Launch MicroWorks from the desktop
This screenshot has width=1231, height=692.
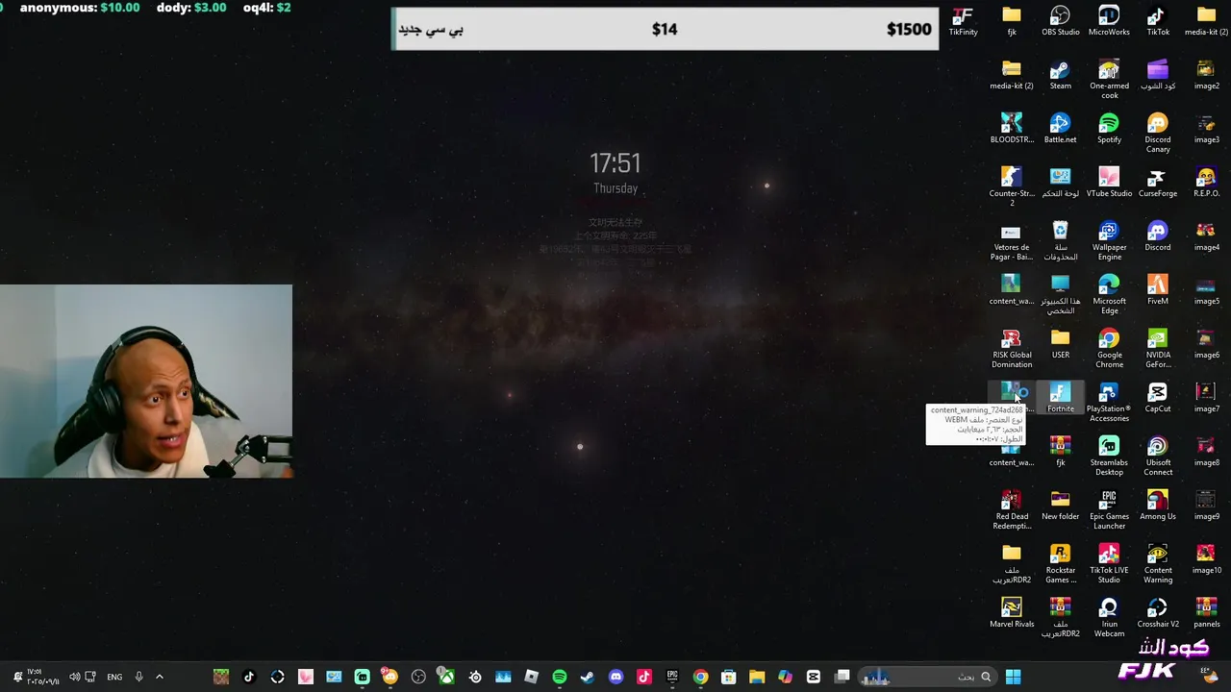(x=1109, y=20)
